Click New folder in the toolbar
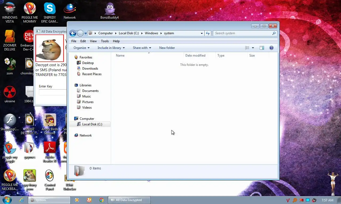341x204 pixels. [167, 48]
